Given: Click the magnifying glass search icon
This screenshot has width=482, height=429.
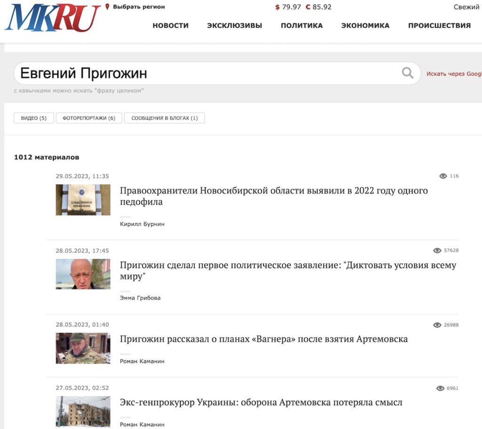Looking at the screenshot, I should coord(407,73).
